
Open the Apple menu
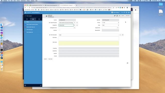(x=2, y=1)
